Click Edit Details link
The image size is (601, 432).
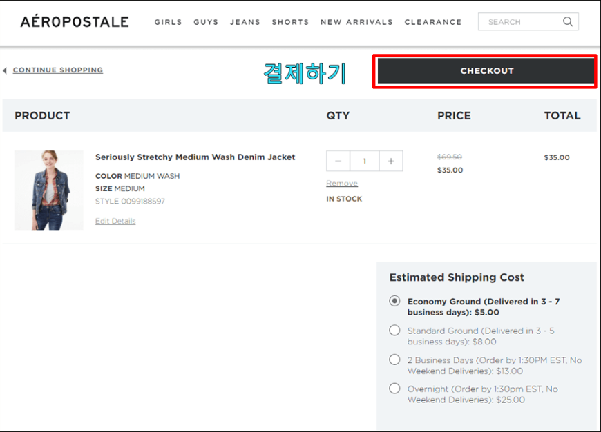click(115, 221)
